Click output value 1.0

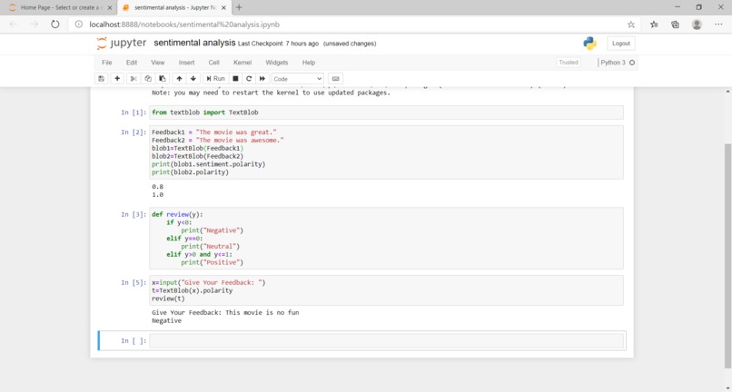pos(157,194)
